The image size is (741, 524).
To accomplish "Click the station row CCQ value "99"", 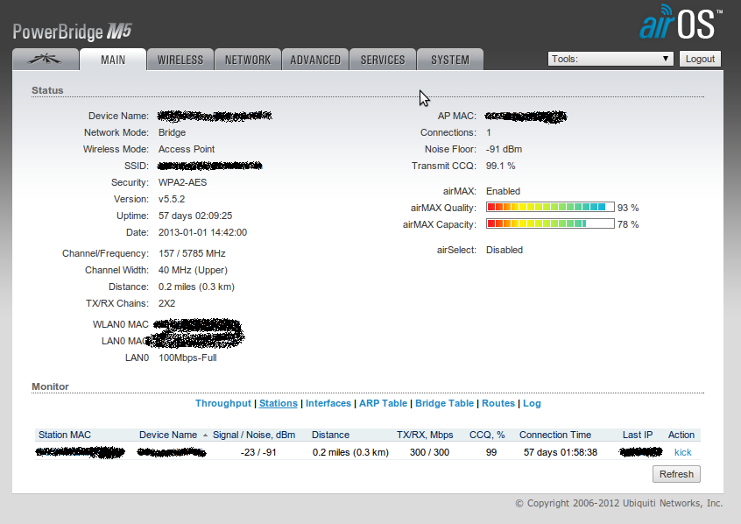I will click(491, 453).
